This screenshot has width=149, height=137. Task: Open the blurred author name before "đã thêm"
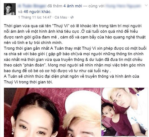32,6
